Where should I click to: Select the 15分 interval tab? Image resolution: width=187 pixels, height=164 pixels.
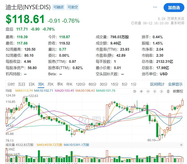[x=115, y=84]
